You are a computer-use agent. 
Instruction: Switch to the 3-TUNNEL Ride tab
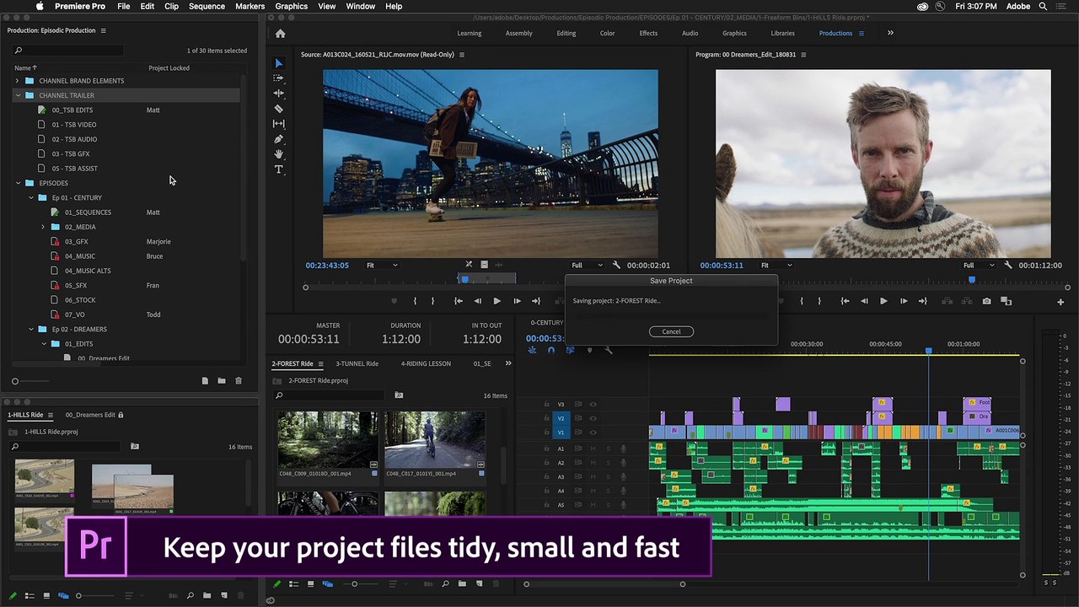coord(357,363)
